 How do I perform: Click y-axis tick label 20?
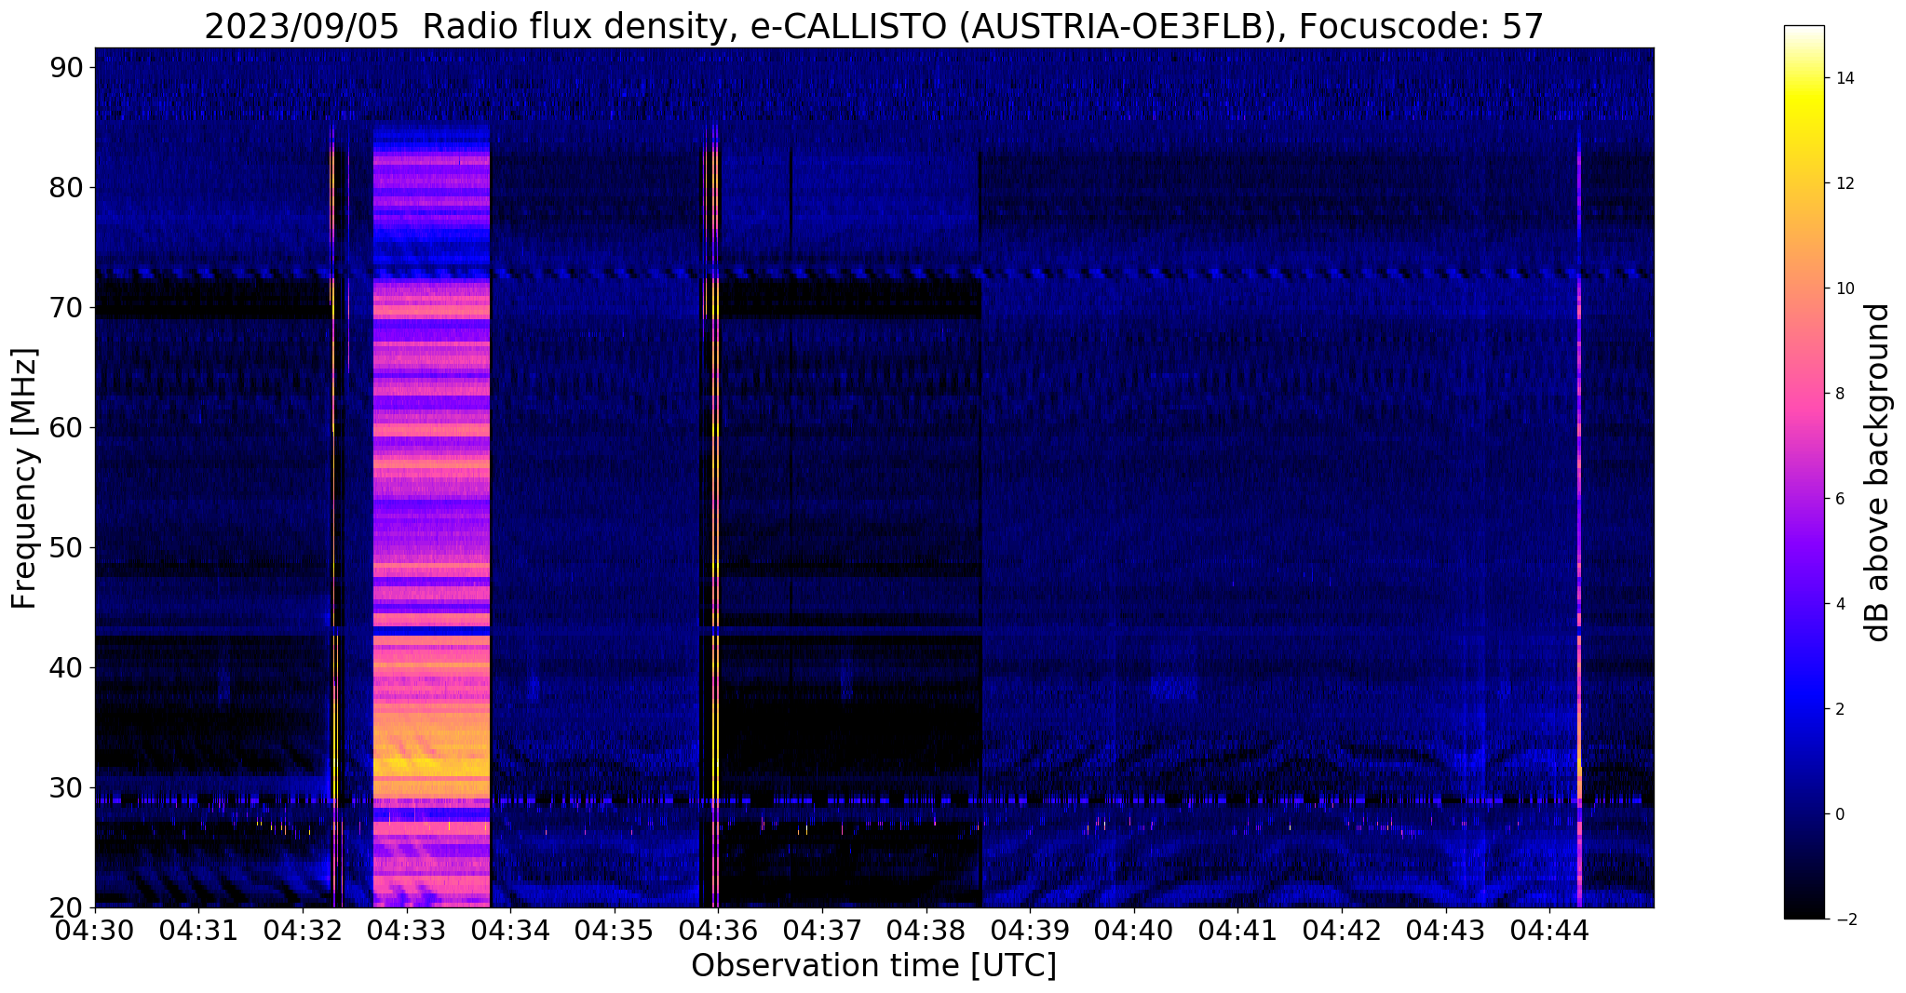tap(66, 908)
